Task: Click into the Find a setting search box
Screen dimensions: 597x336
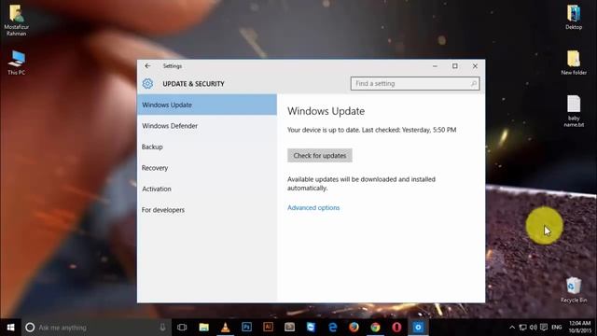Action: 415,83
